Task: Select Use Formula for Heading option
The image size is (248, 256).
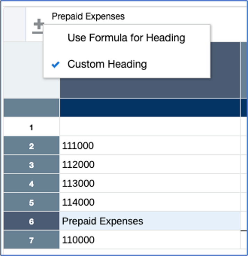Action: click(x=126, y=38)
